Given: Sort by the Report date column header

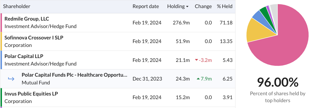Looking at the screenshot, I should tap(146, 6).
